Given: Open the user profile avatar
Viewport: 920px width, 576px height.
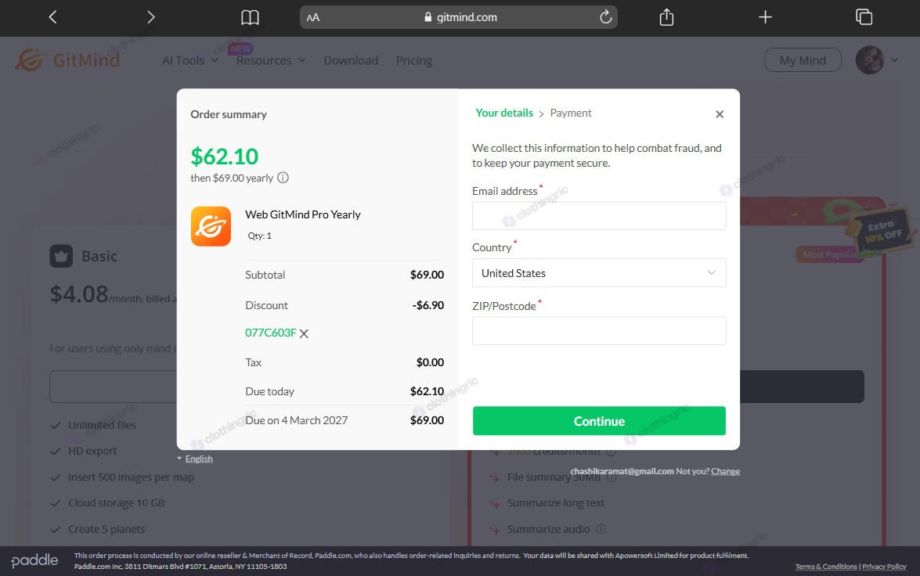Looking at the screenshot, I should tap(870, 59).
